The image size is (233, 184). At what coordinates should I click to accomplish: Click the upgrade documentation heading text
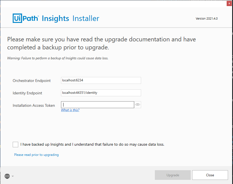point(102,43)
